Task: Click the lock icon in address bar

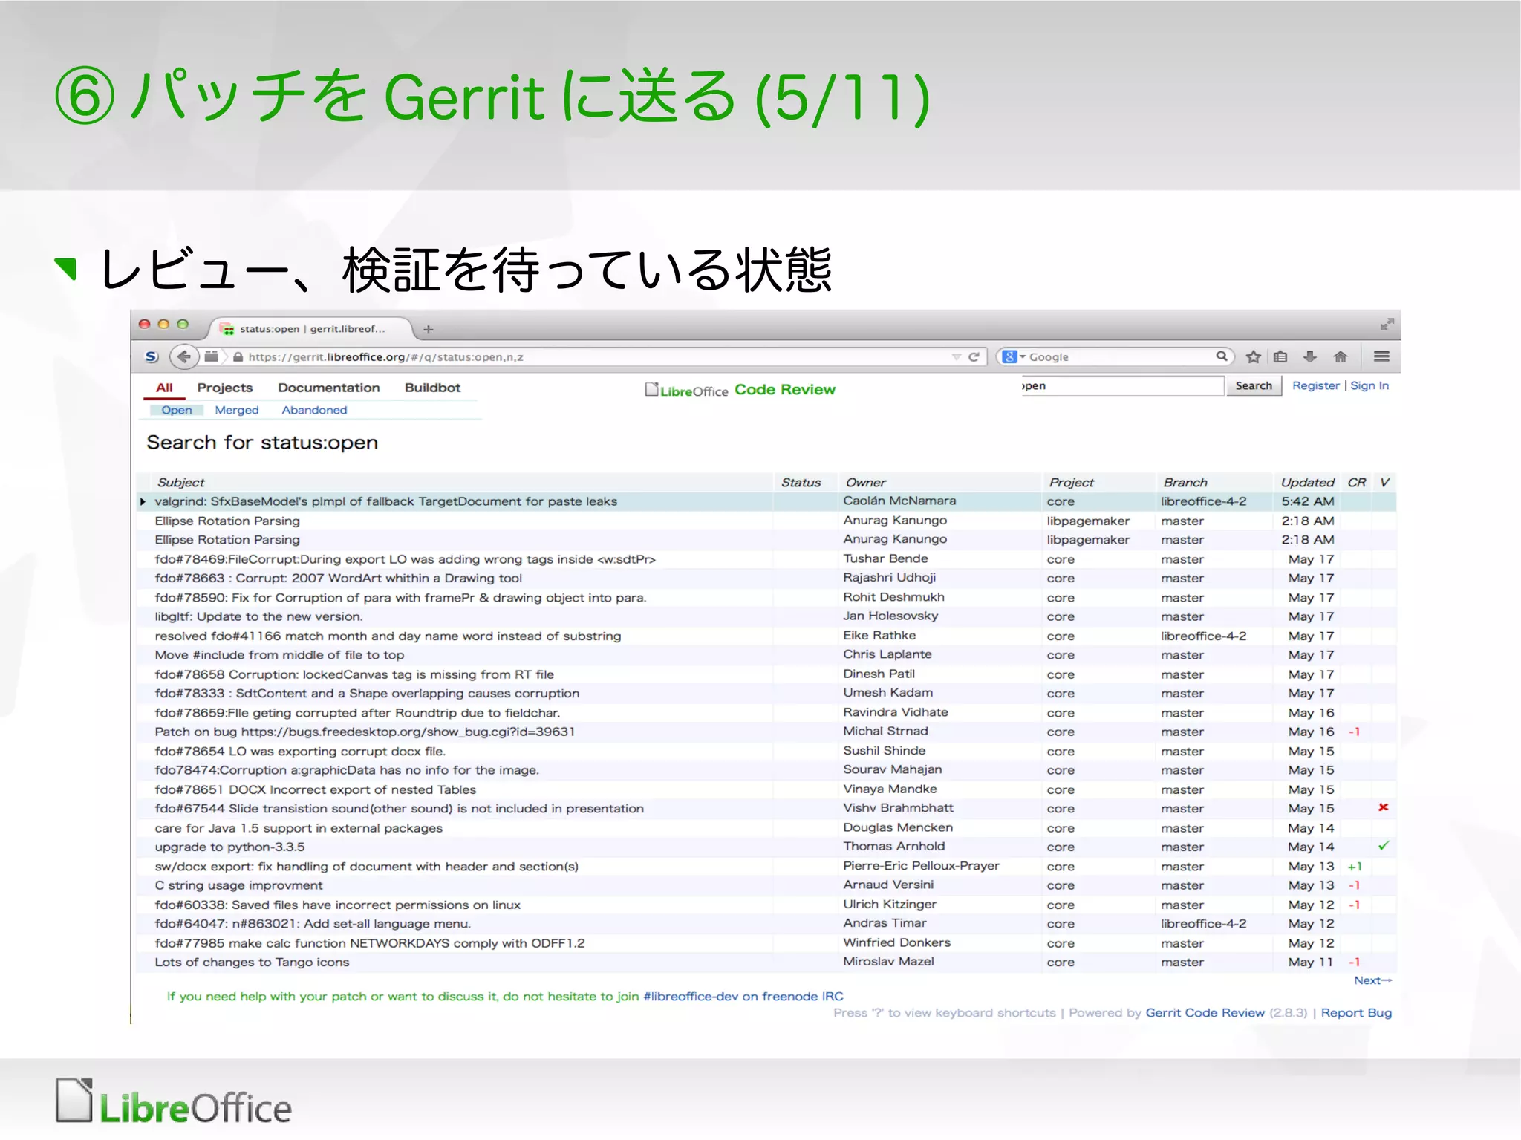Action: [x=238, y=357]
